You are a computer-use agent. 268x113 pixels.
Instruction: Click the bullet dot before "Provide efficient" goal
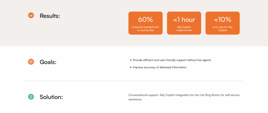click(131, 60)
